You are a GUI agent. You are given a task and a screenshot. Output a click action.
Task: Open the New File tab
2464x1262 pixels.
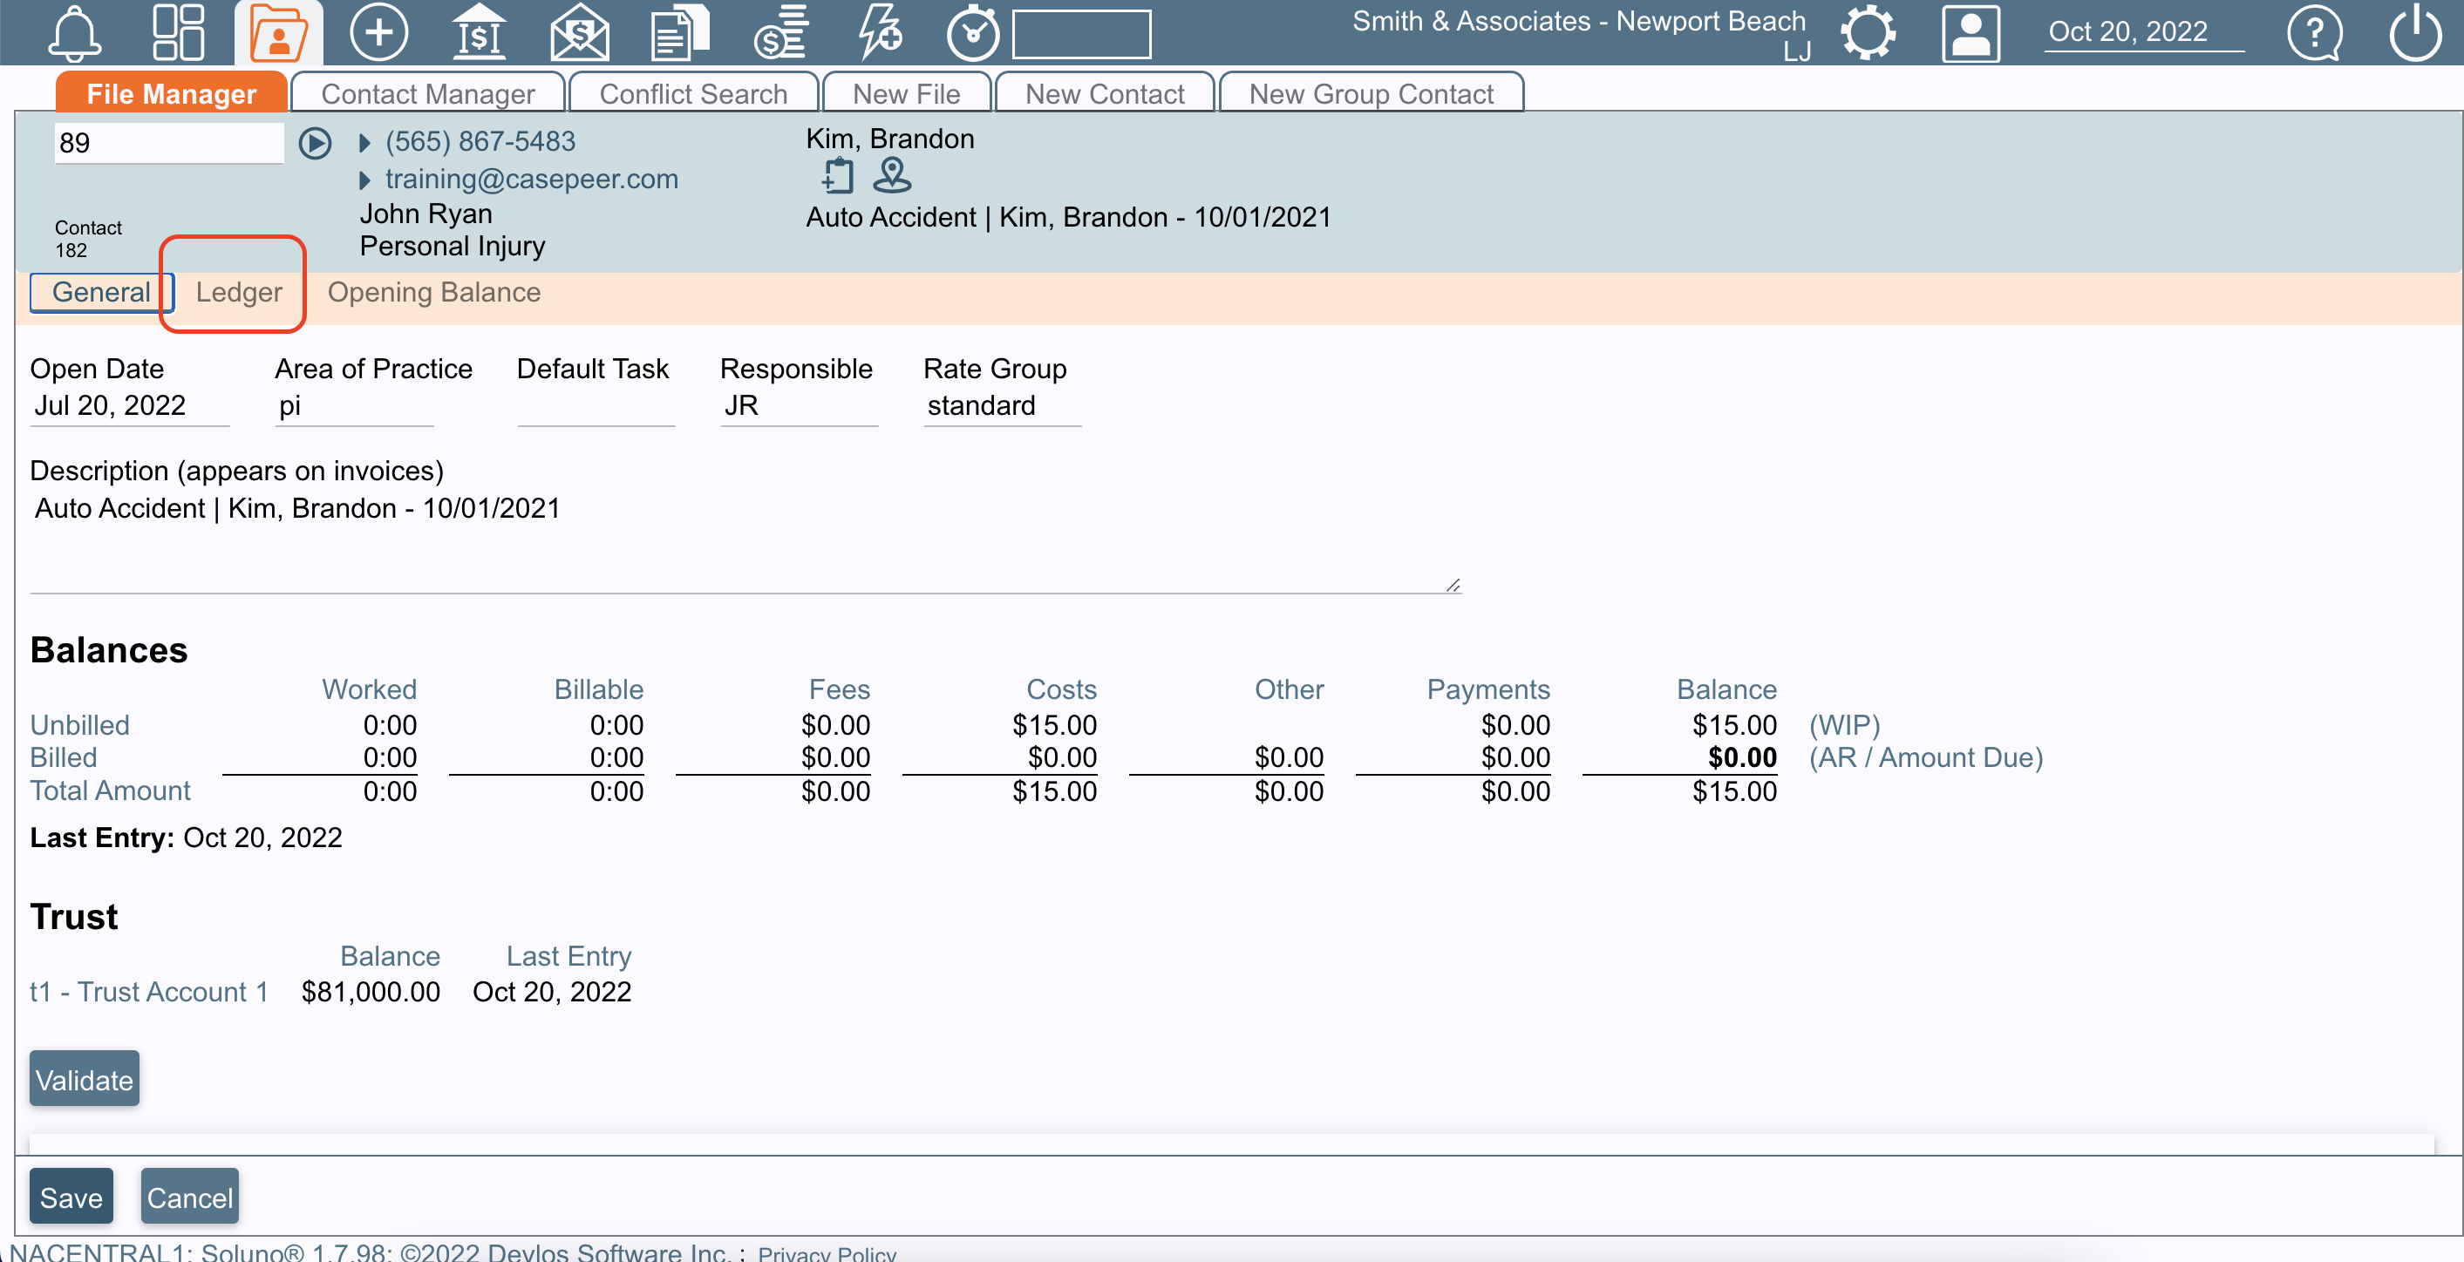click(906, 94)
